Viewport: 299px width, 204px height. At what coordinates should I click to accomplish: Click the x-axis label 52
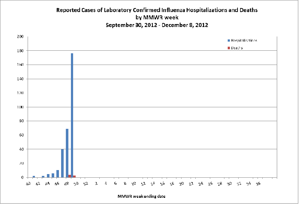click(x=86, y=184)
